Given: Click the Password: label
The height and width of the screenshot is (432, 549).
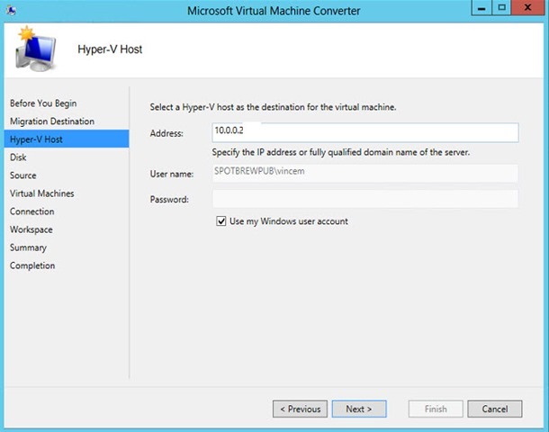Looking at the screenshot, I should tap(169, 200).
